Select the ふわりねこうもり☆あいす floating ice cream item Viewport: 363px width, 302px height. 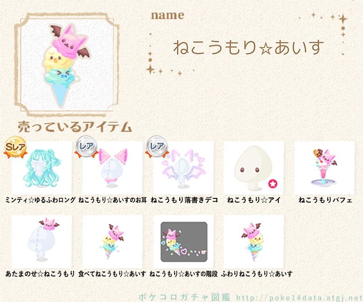(254, 242)
